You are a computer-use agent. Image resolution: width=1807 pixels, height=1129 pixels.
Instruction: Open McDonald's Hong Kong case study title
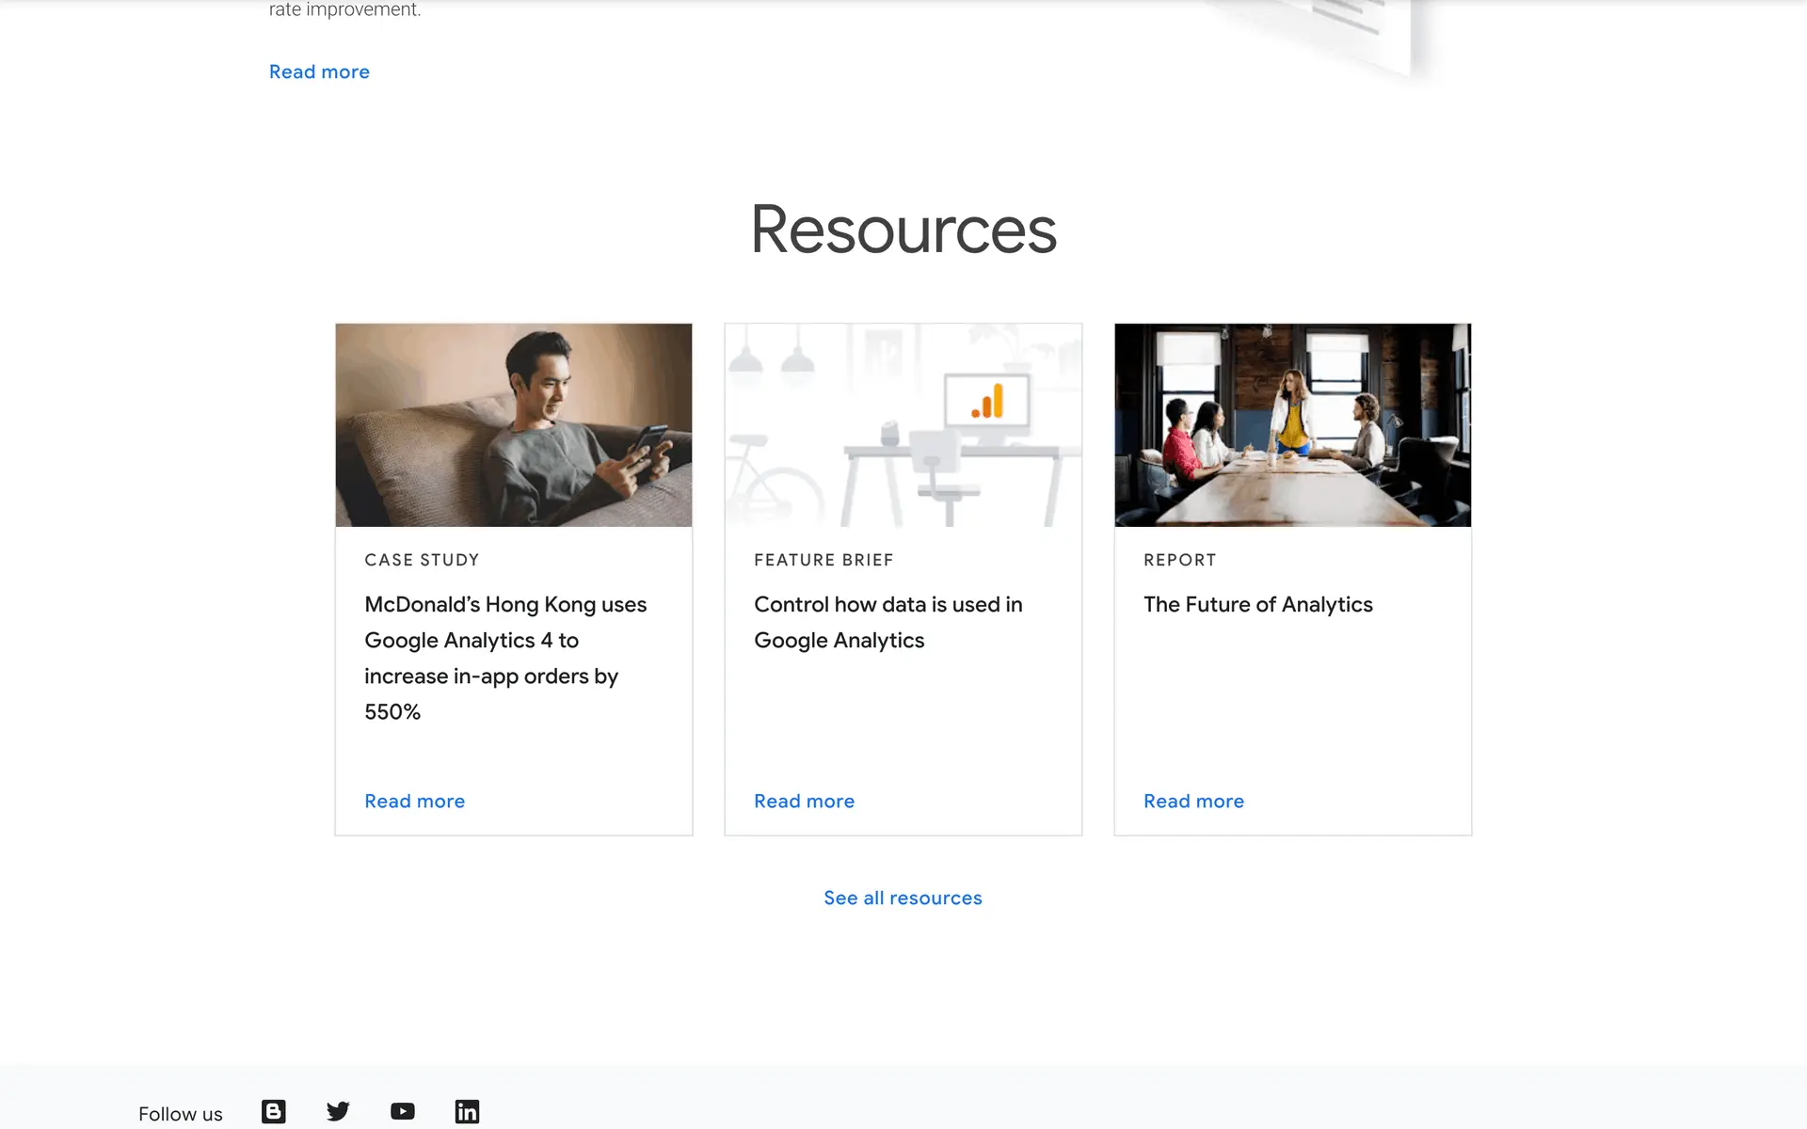pyautogui.click(x=505, y=657)
